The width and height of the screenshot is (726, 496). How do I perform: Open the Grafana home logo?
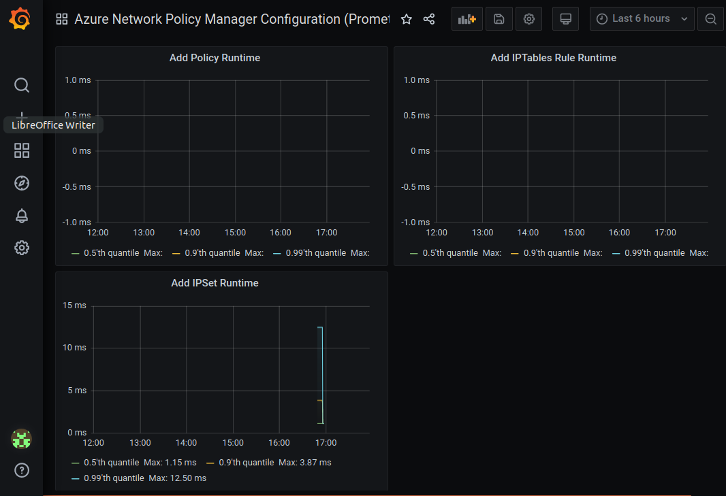coord(20,19)
